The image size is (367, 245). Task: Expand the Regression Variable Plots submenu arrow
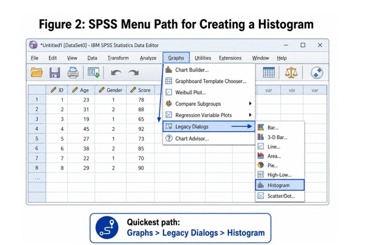point(250,115)
